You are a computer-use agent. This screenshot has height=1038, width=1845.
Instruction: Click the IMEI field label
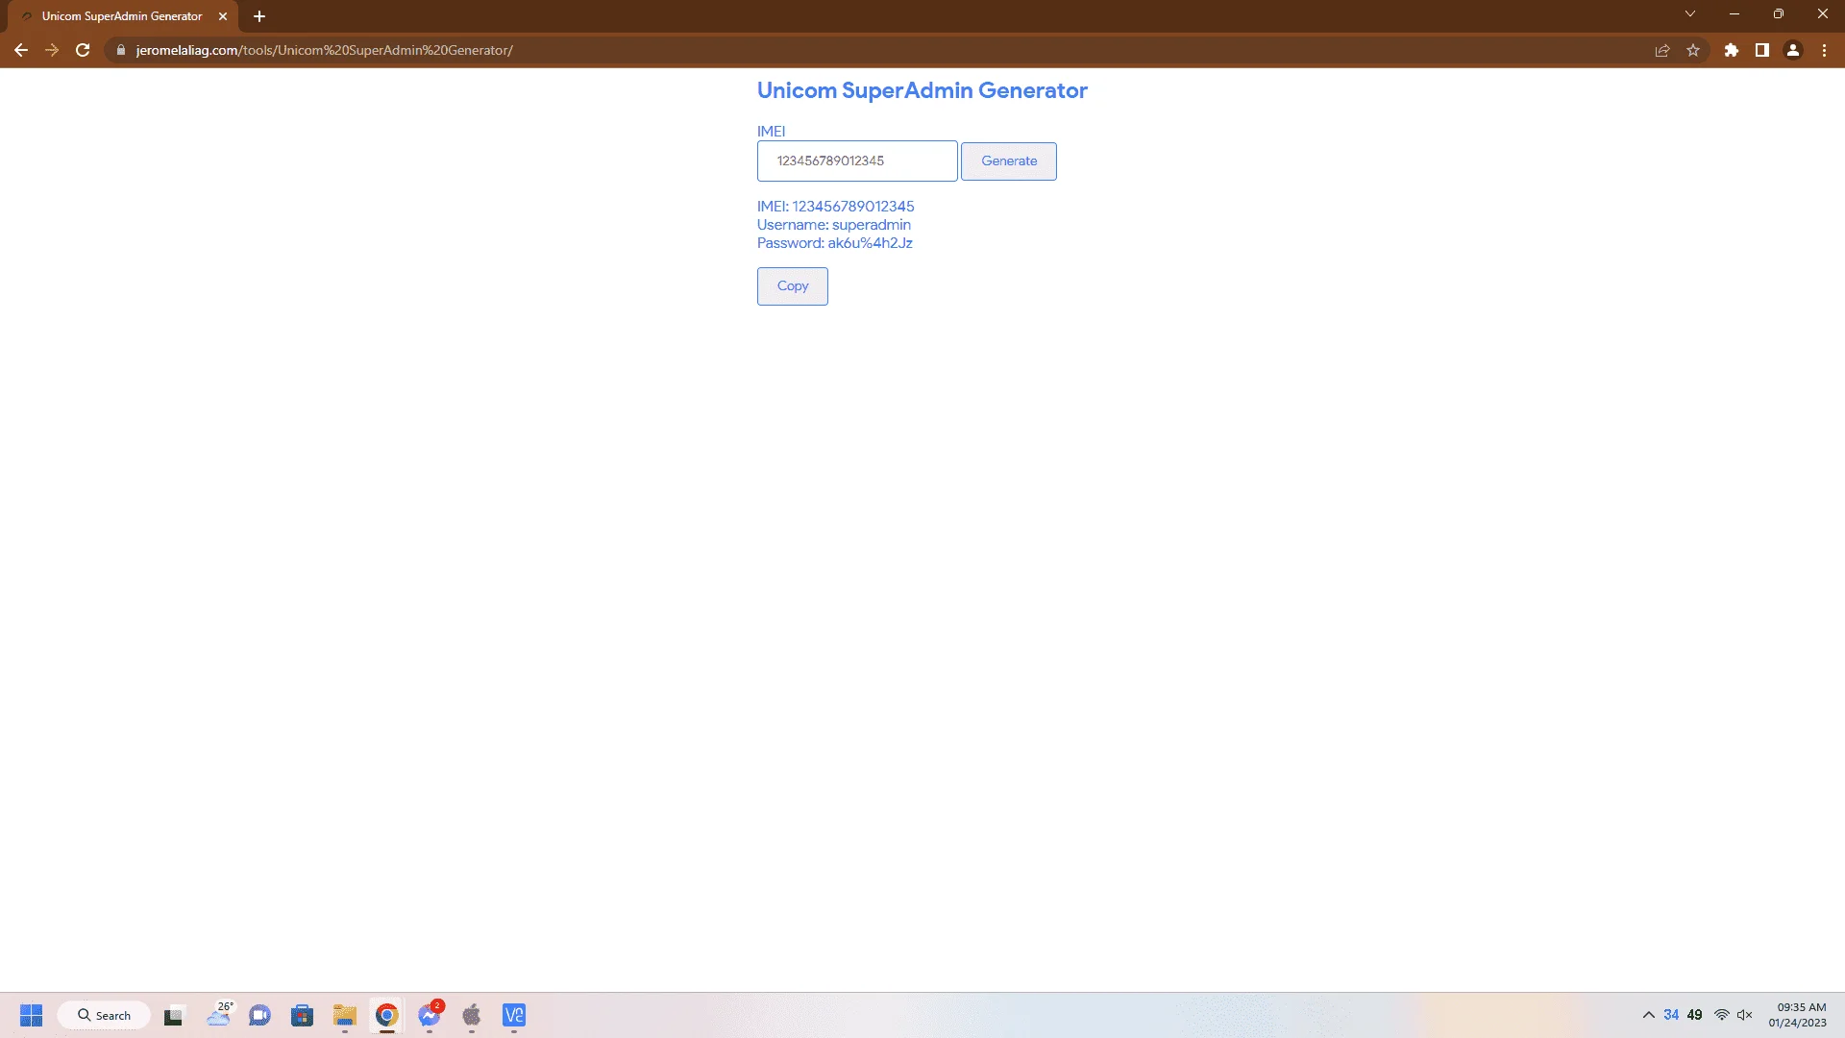point(771,132)
